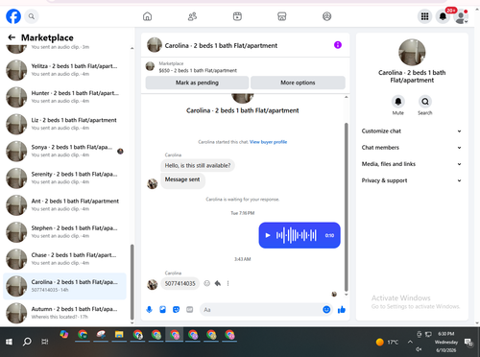Play the sent audio clip
Viewport: 480px width, 357px height.
coord(268,235)
